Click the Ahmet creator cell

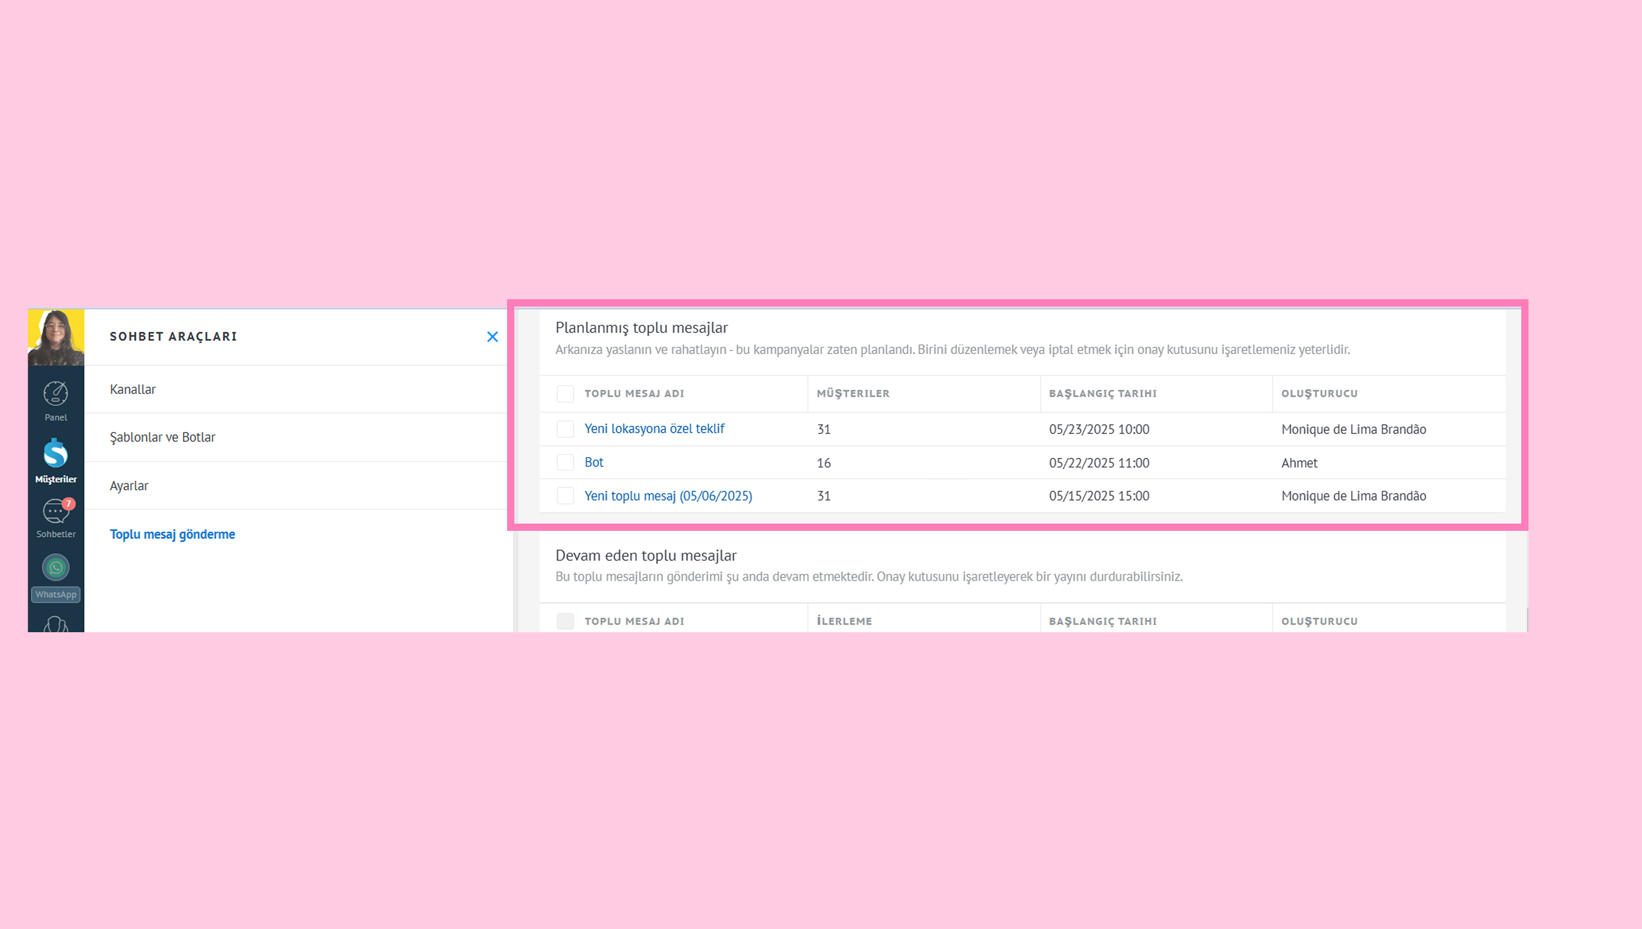coord(1299,463)
